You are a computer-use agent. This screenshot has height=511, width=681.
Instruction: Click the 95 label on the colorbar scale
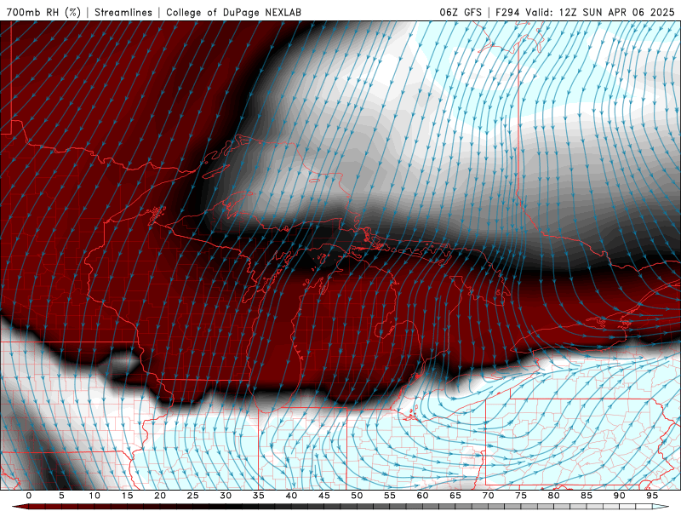click(x=652, y=496)
